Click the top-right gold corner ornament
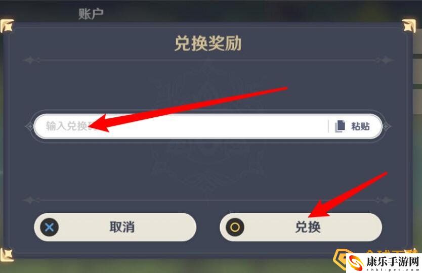The height and width of the screenshot is (273, 422). (x=409, y=26)
